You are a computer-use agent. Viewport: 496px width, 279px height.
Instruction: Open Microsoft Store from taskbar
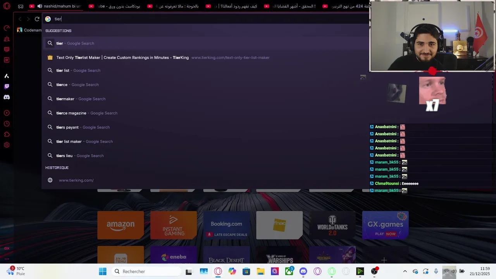(x=246, y=272)
